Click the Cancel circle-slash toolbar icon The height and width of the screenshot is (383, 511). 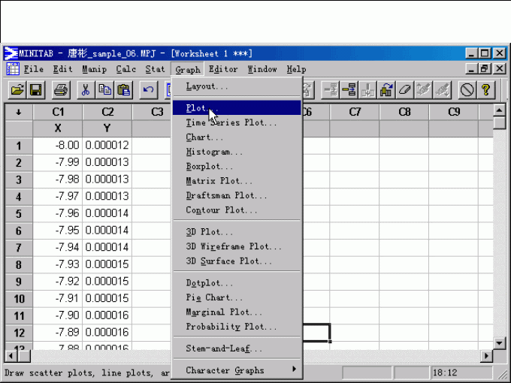[x=467, y=90]
